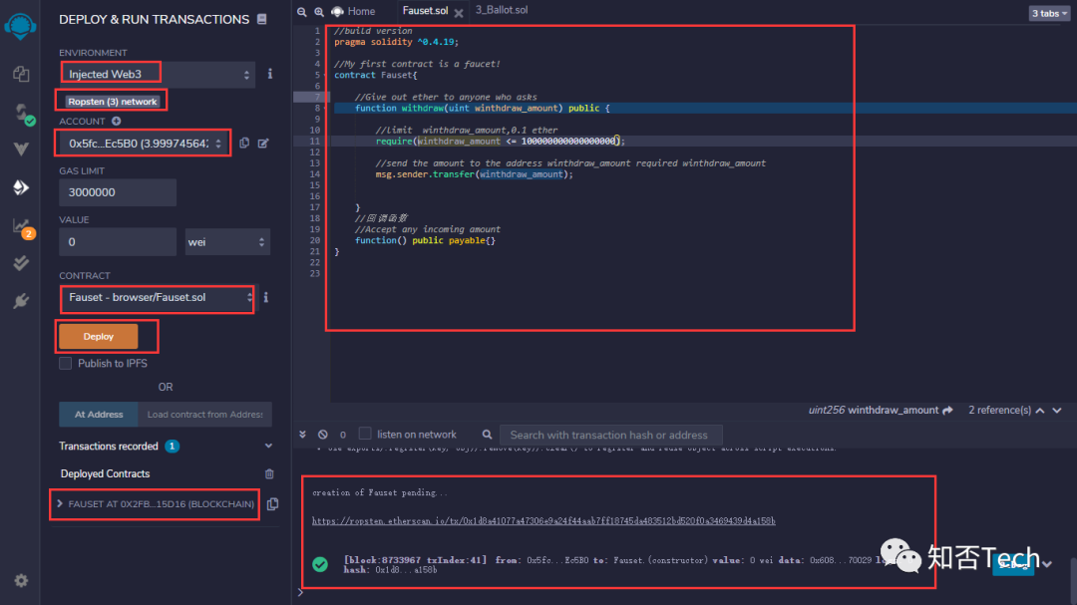
Task: Click the Remix logo icon
Action: pyautogui.click(x=20, y=26)
